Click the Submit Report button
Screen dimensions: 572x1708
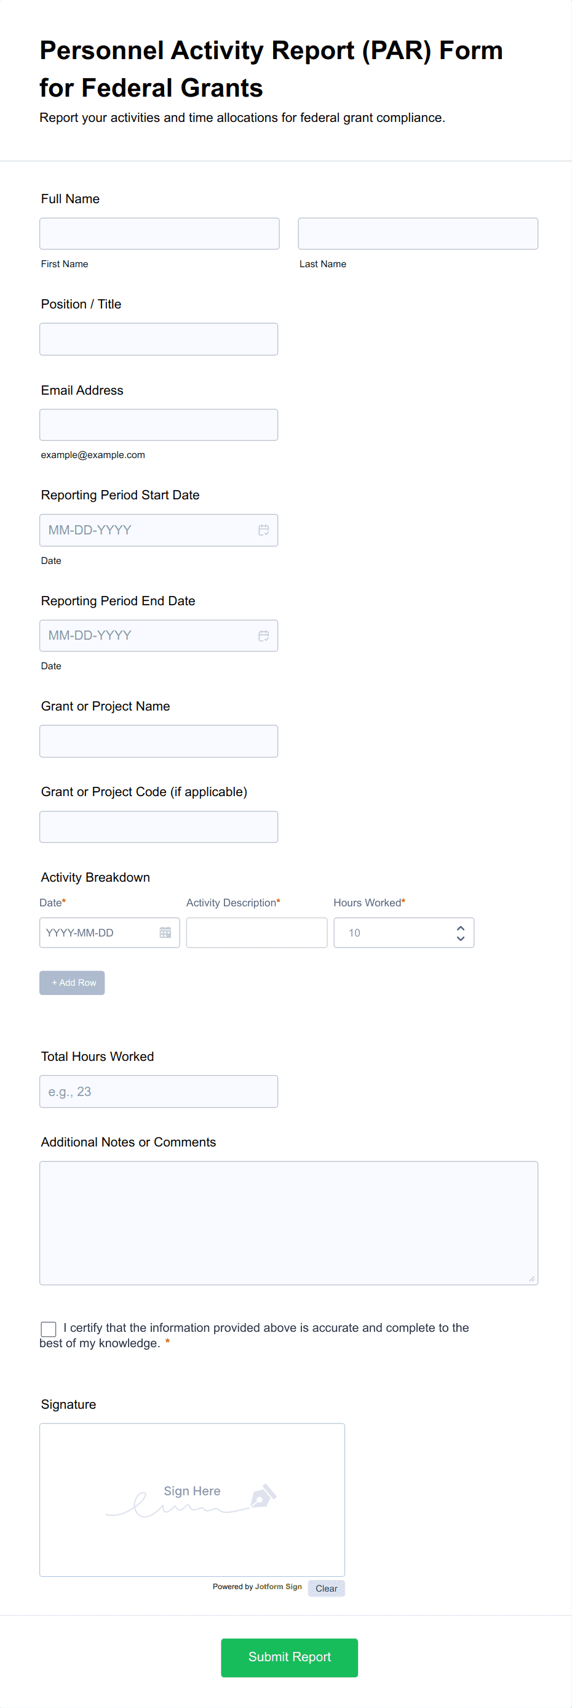coord(289,1657)
